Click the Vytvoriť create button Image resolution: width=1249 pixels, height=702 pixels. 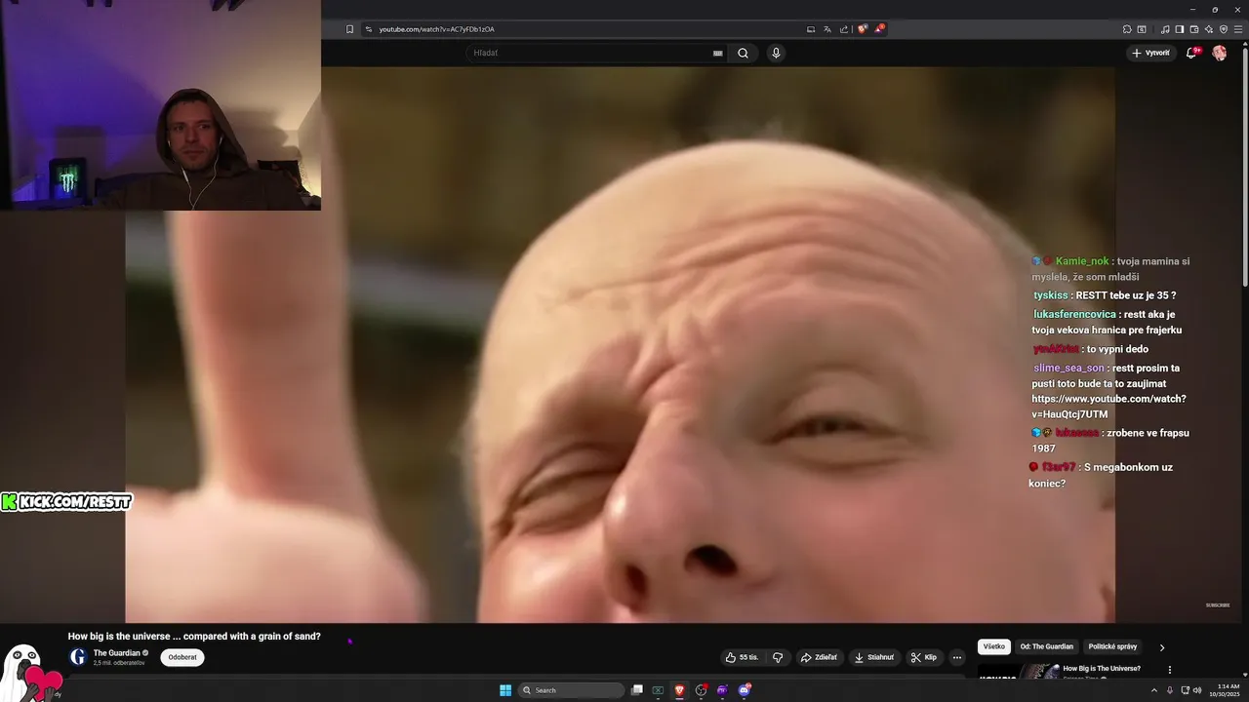click(x=1151, y=53)
